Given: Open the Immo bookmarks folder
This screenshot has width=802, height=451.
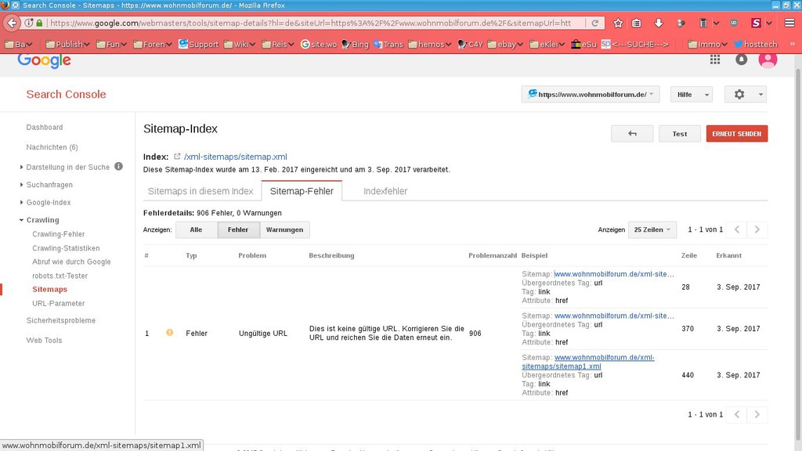Looking at the screenshot, I should [707, 45].
